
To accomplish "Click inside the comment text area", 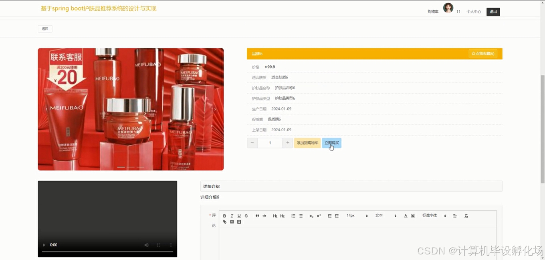I will (358, 243).
